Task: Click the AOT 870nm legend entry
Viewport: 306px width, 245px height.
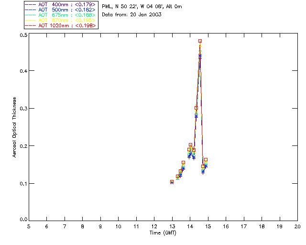Action: [x=61, y=20]
